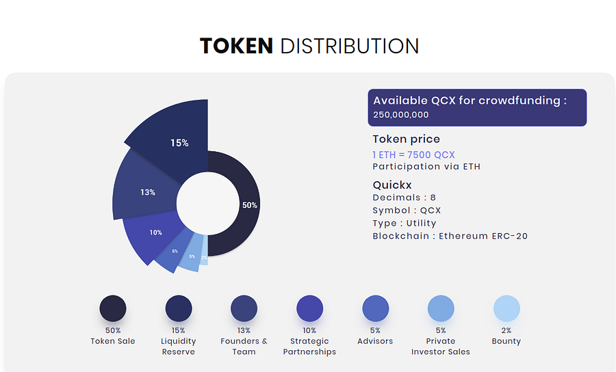616x372 pixels.
Task: Select the 10% Strategic Partnerships legend circle
Action: (309, 308)
